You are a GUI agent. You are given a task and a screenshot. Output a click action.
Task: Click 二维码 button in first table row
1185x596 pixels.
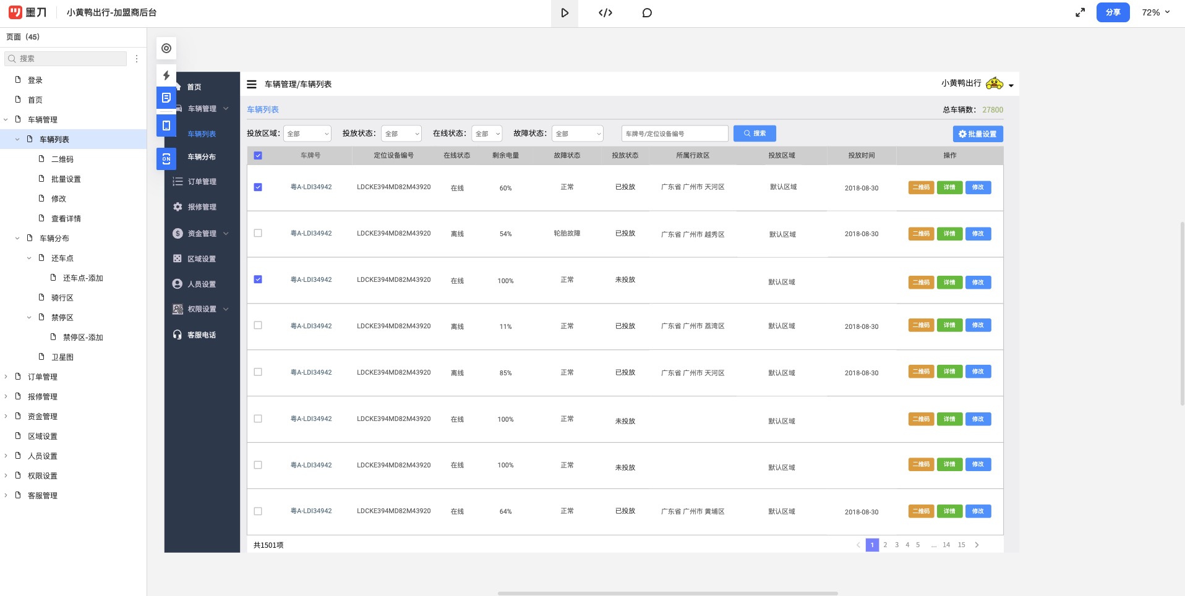click(x=921, y=187)
